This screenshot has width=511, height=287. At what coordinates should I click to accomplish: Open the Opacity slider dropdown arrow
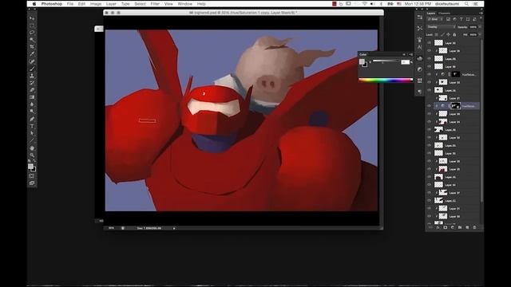(x=479, y=27)
